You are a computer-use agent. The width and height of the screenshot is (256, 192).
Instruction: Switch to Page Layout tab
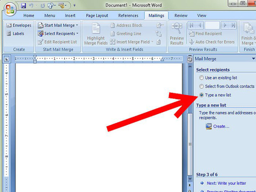coord(97,15)
